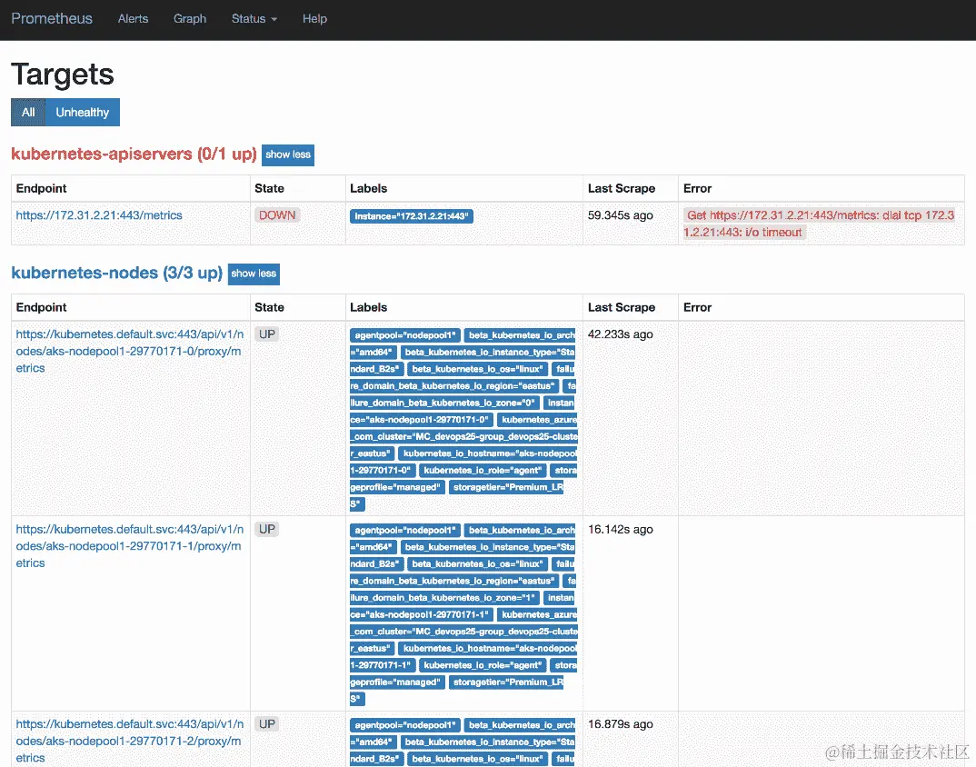This screenshot has height=767, width=976.
Task: Click Labels header in nodes table
Action: click(x=368, y=307)
